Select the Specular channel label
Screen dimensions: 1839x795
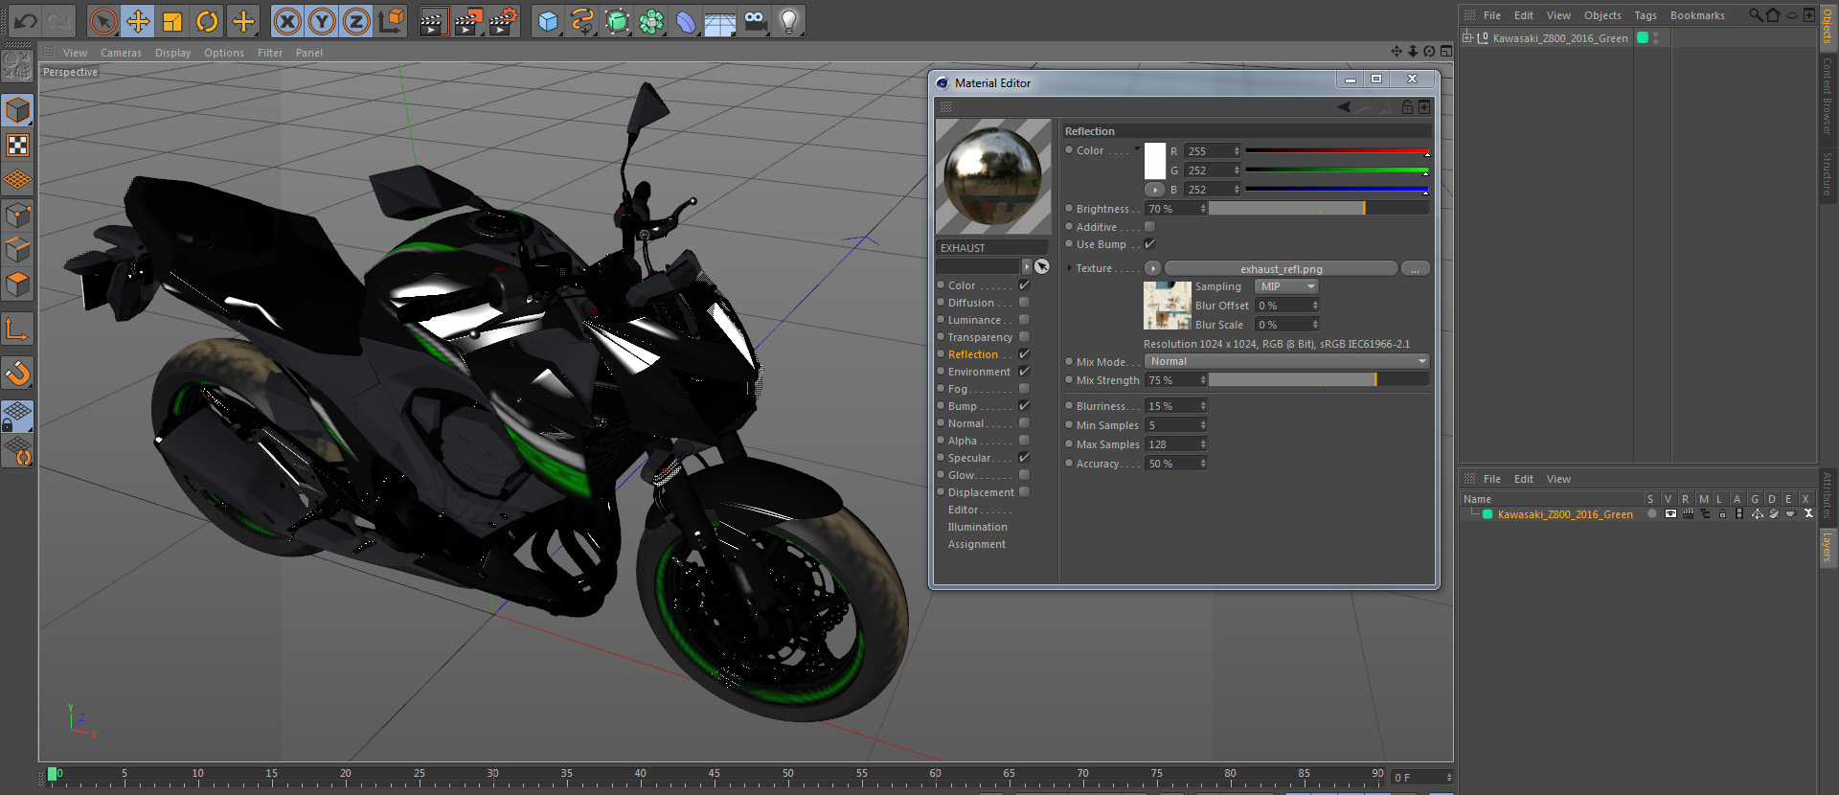click(x=969, y=458)
